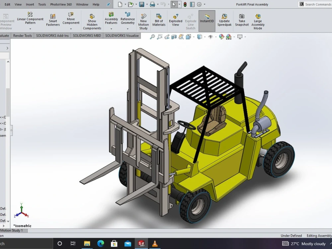The height and width of the screenshot is (249, 332).
Task: Switch to the Motion Study 1 tab
Action: [x=13, y=230]
